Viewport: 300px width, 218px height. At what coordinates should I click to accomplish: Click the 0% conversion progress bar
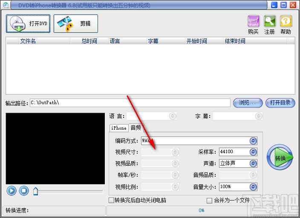(201, 210)
